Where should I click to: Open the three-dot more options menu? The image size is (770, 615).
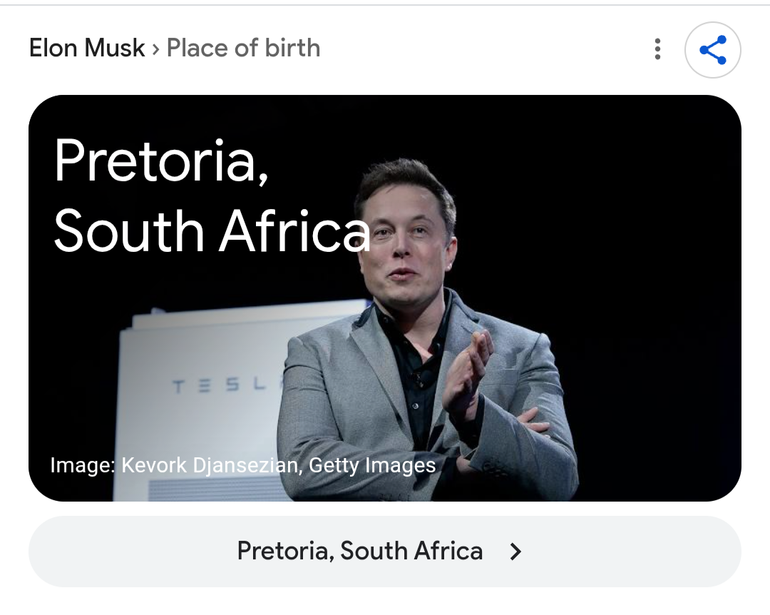click(x=657, y=49)
